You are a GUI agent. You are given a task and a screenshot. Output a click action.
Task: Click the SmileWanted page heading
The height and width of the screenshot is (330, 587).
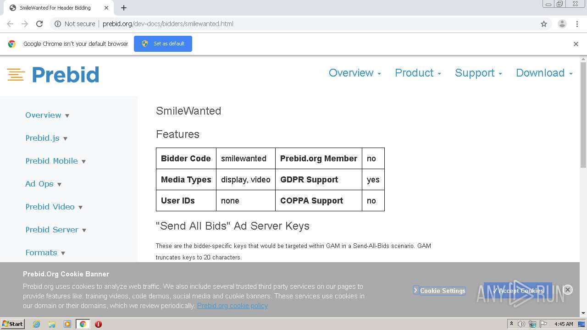coord(188,111)
